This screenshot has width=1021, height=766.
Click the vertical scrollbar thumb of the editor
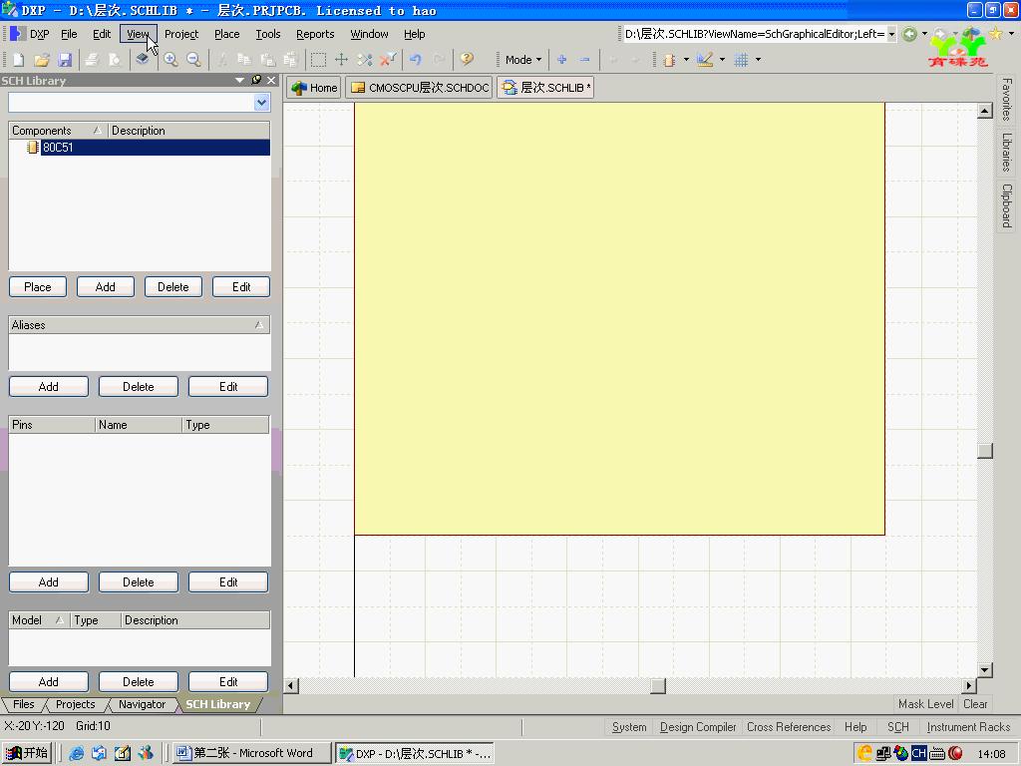pyautogui.click(x=984, y=451)
